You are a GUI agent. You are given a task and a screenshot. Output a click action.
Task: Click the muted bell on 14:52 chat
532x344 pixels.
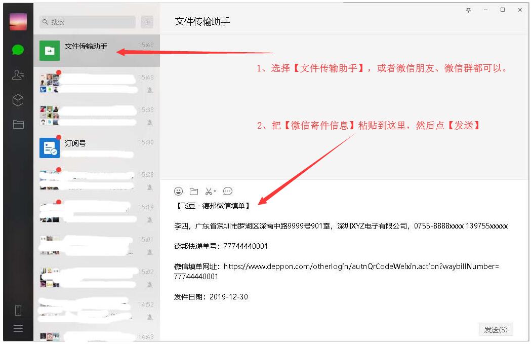click(150, 317)
